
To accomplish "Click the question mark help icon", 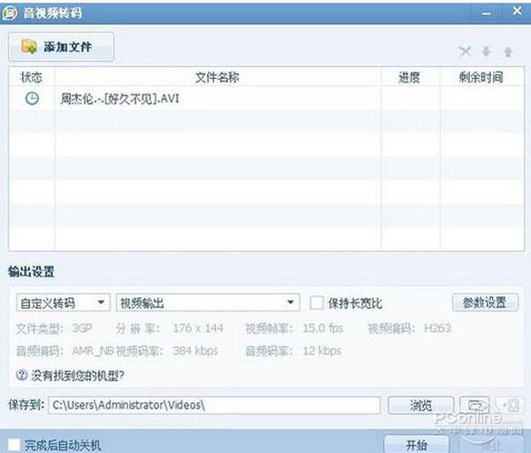I will tap(21, 375).
